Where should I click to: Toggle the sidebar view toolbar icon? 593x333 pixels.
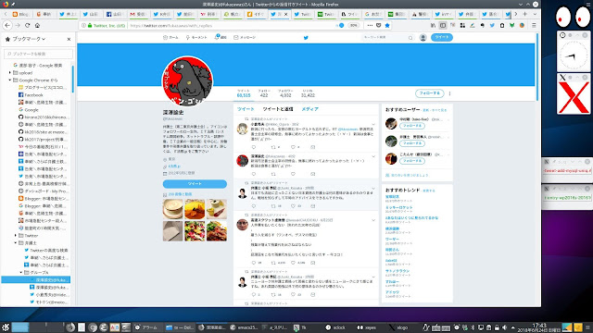point(443,25)
